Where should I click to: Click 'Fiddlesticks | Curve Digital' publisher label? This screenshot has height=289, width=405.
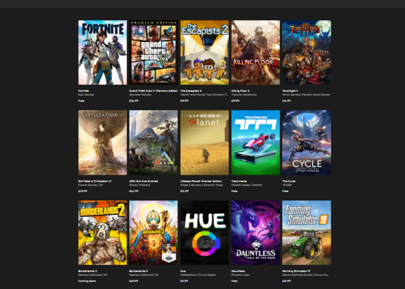click(198, 275)
